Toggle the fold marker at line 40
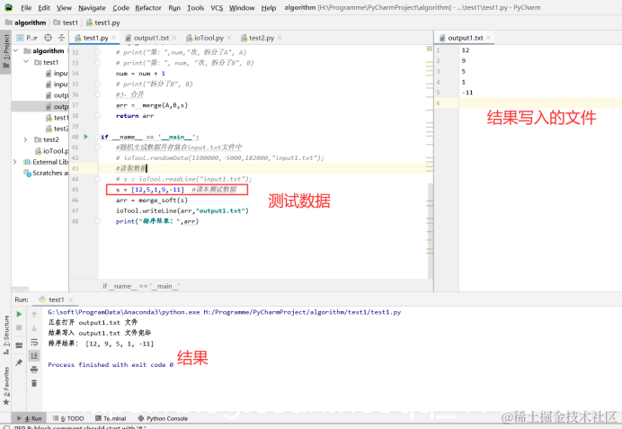This screenshot has height=429, width=622. [x=98, y=137]
